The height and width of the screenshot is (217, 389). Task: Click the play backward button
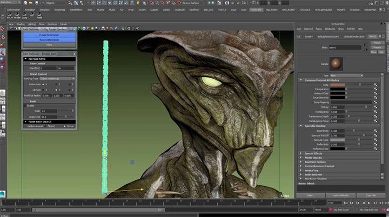click(x=364, y=203)
